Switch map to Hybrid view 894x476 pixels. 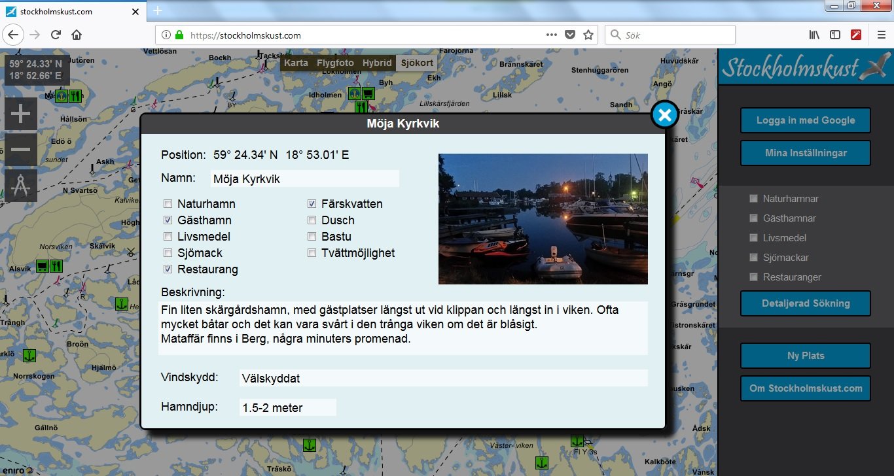pos(377,63)
